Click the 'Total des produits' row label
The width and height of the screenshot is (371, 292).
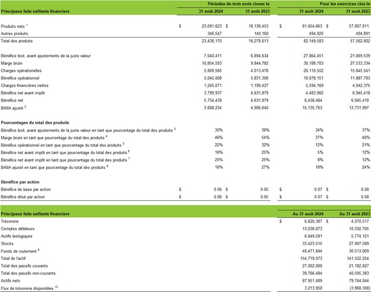click(x=17, y=41)
